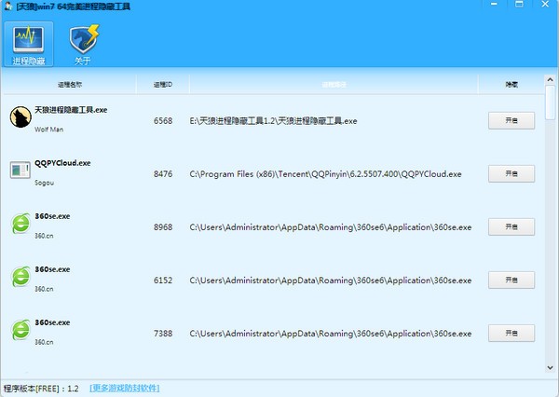Close the process hiding tool window
559x397 pixels.
pos(545,5)
